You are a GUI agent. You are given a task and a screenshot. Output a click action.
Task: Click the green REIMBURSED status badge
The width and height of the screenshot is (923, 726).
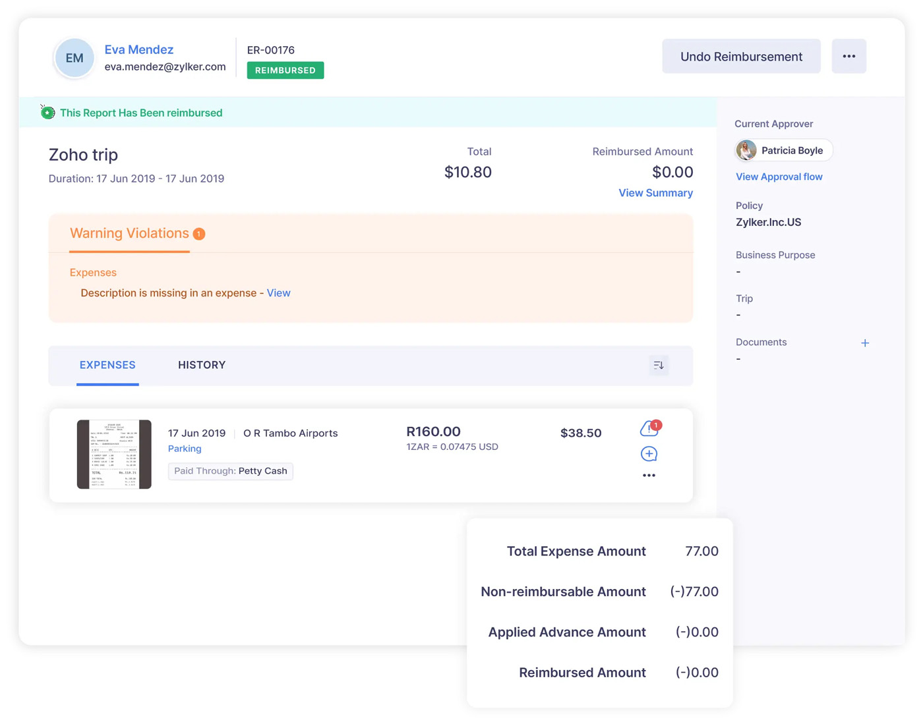[285, 70]
